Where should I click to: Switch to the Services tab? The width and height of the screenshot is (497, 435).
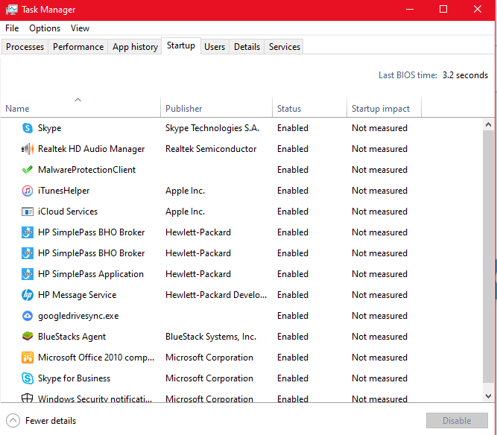click(285, 47)
